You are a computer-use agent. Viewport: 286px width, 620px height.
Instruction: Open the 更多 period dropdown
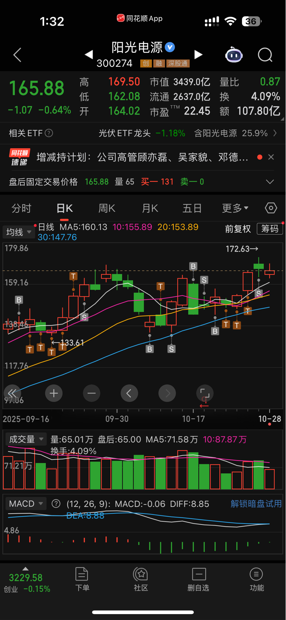pyautogui.click(x=235, y=208)
